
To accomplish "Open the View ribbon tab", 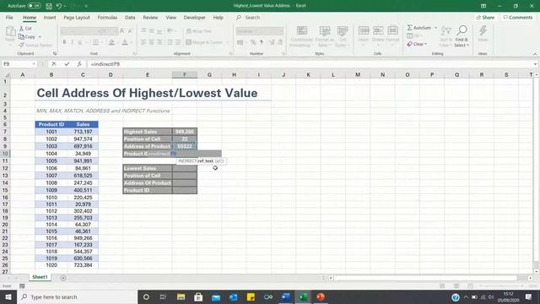I will coord(170,17).
